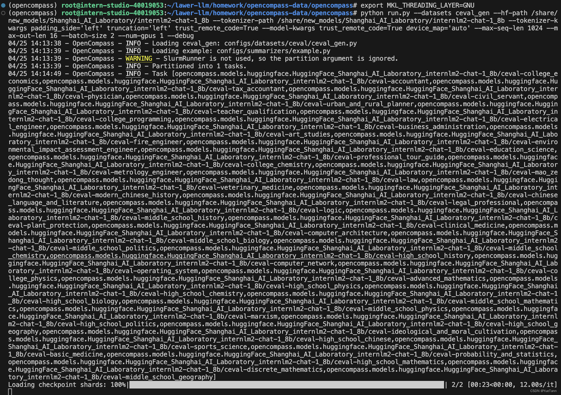
Task: Click the word 'ceval-marxism'
Action: 253,316
